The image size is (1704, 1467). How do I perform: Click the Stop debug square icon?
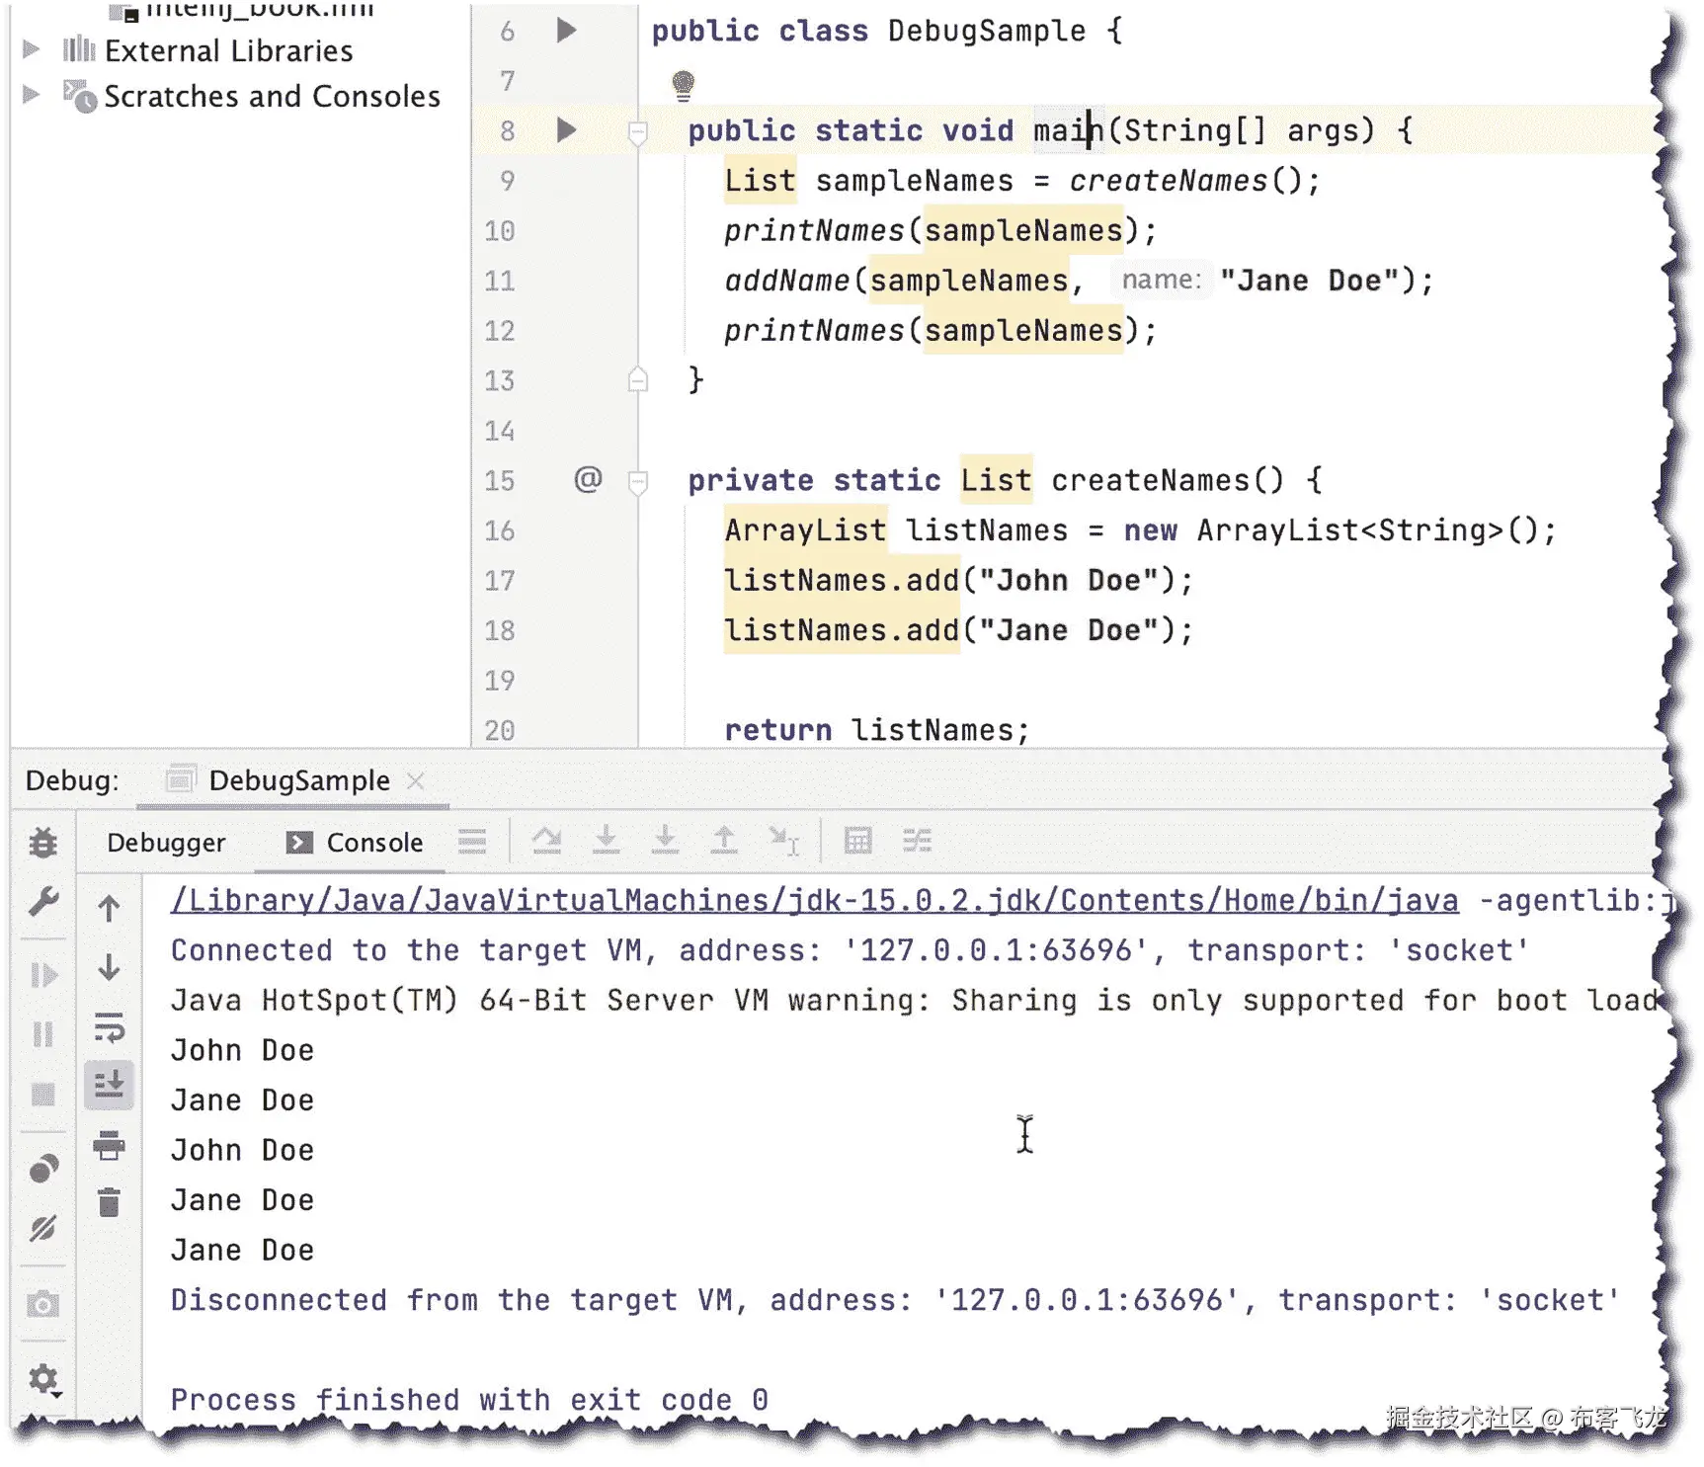click(42, 1095)
